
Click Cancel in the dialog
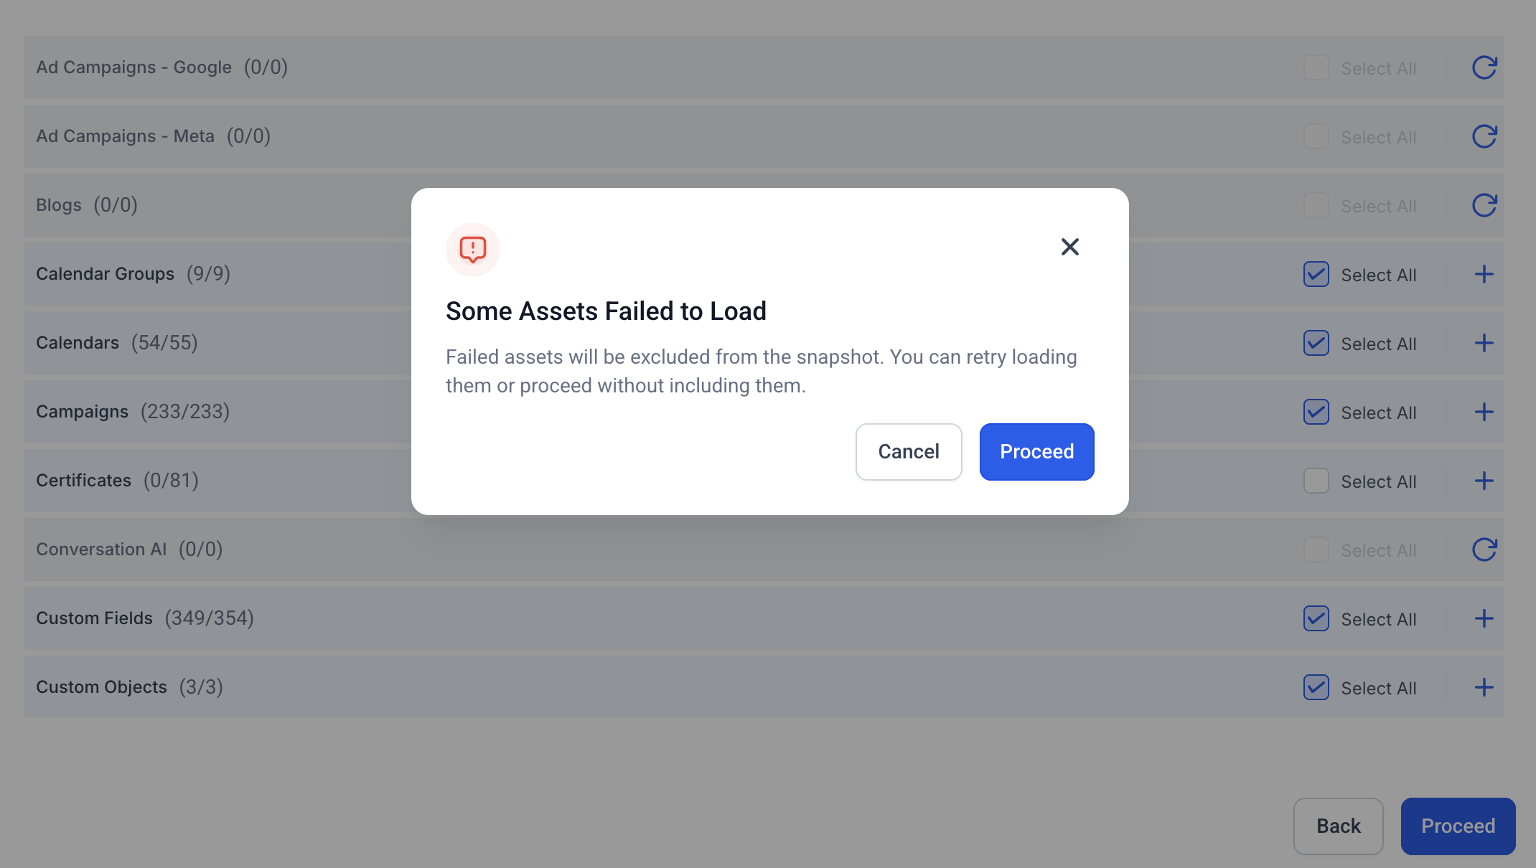tap(908, 452)
